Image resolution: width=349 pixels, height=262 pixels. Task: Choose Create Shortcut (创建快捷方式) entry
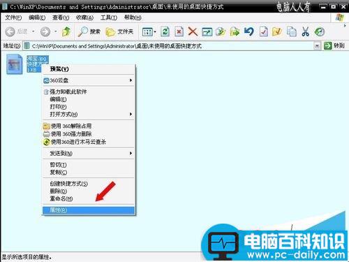click(x=89, y=184)
